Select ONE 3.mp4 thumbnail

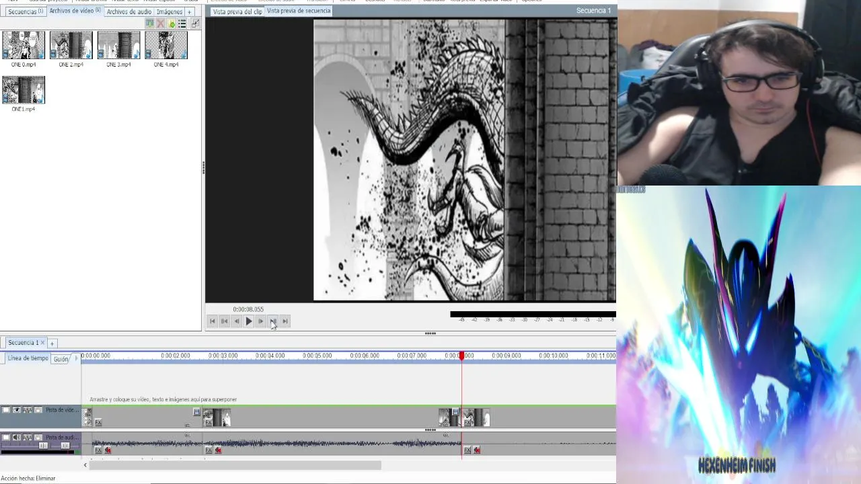click(x=118, y=45)
